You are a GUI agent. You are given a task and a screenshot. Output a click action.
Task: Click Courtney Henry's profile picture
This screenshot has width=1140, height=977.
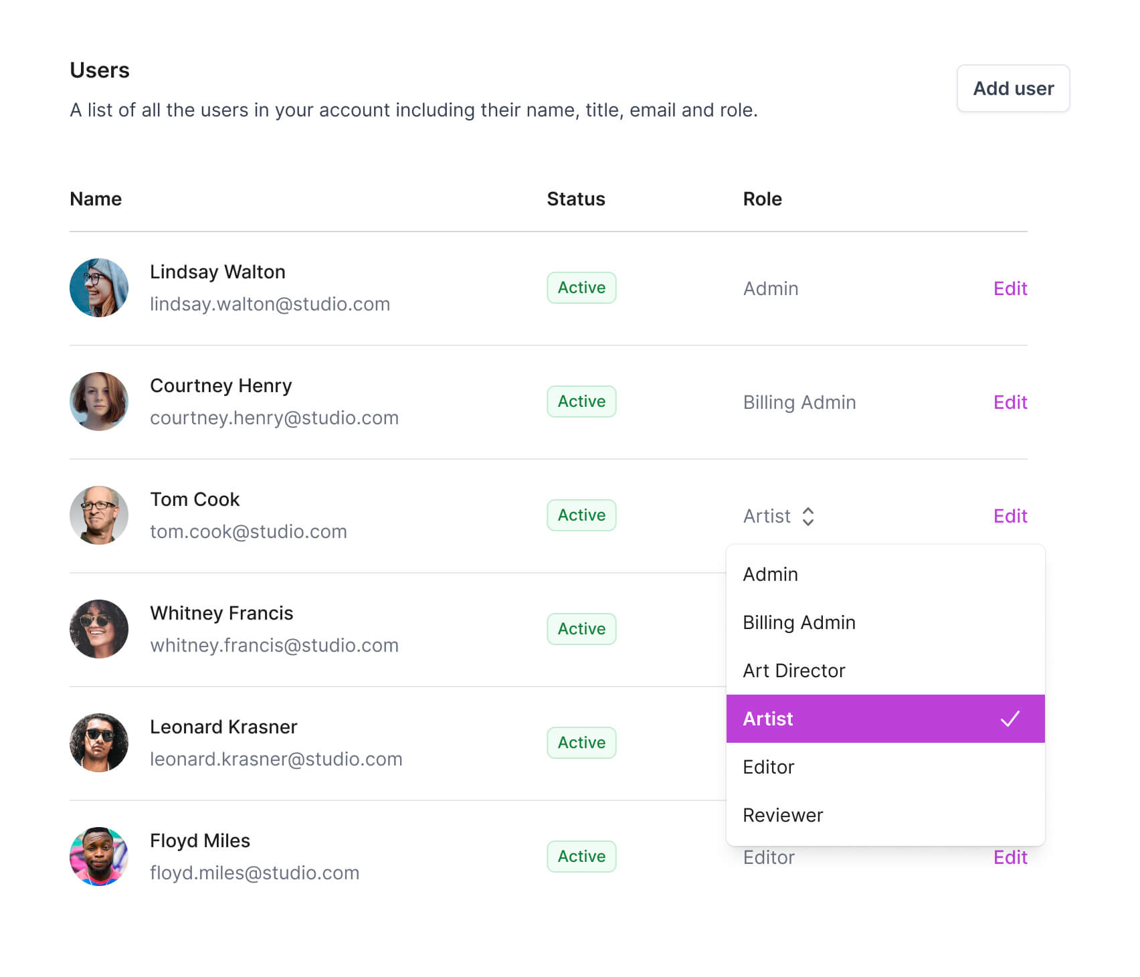click(99, 402)
